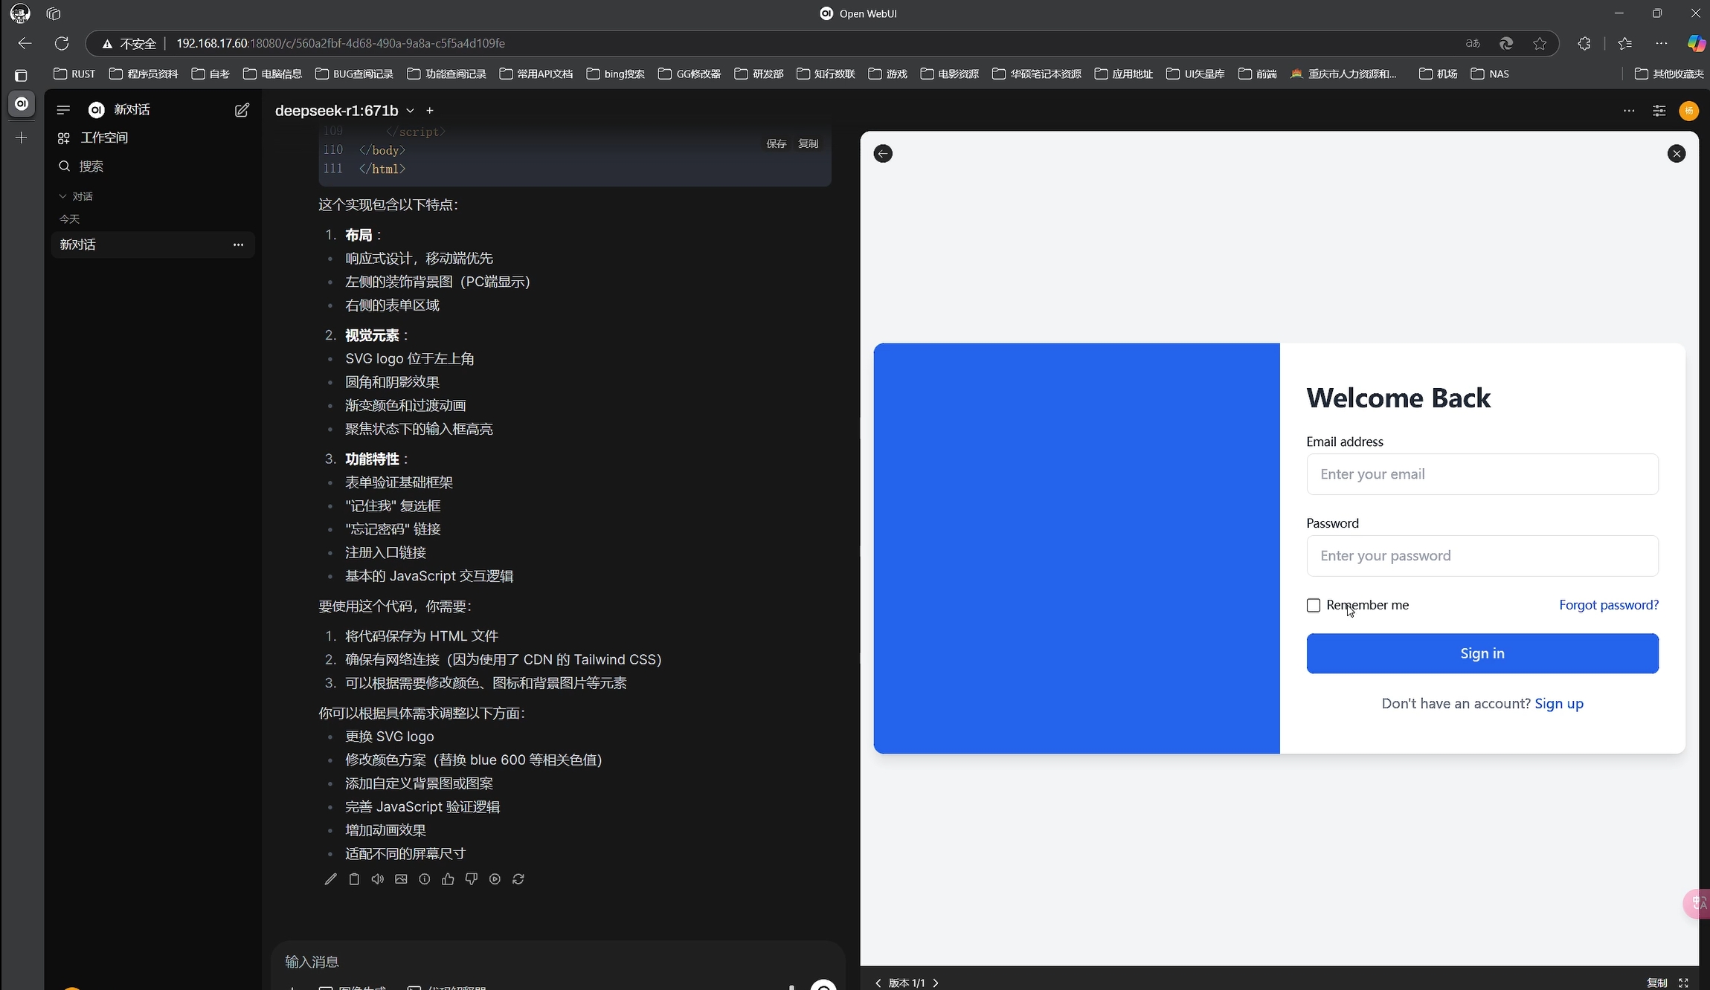Open chat controls sliders icon
This screenshot has height=990, width=1710.
click(1659, 111)
